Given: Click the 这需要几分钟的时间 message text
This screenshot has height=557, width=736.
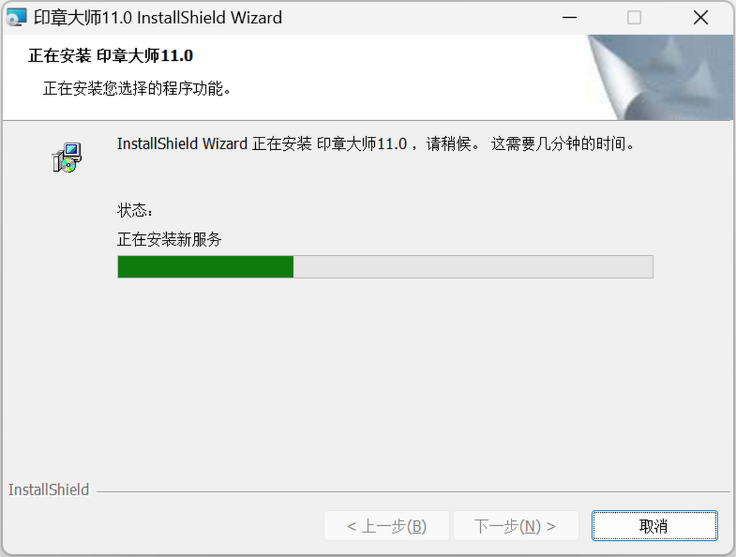Looking at the screenshot, I should click(562, 144).
